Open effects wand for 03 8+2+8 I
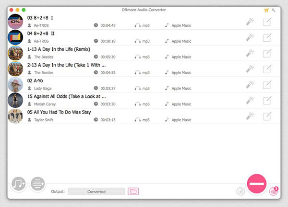This screenshot has width=288, height=207. 250,22
